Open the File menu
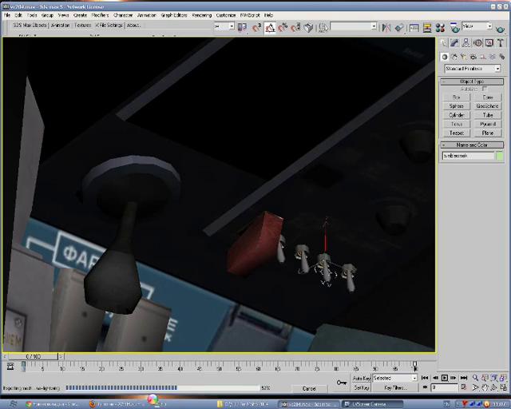The image size is (511, 409). [7, 15]
